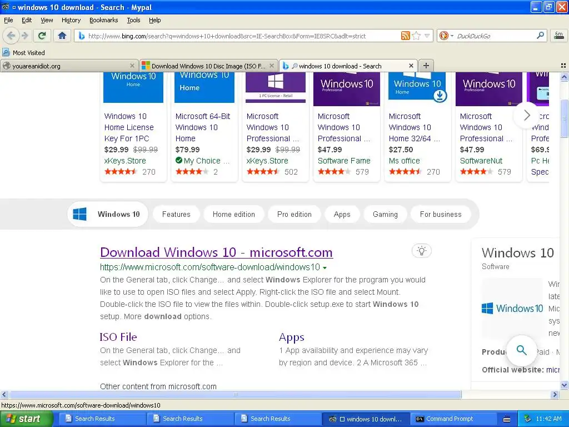This screenshot has height=427, width=569.
Task: Open the address bar history dropdown arrow
Action: pos(427,36)
